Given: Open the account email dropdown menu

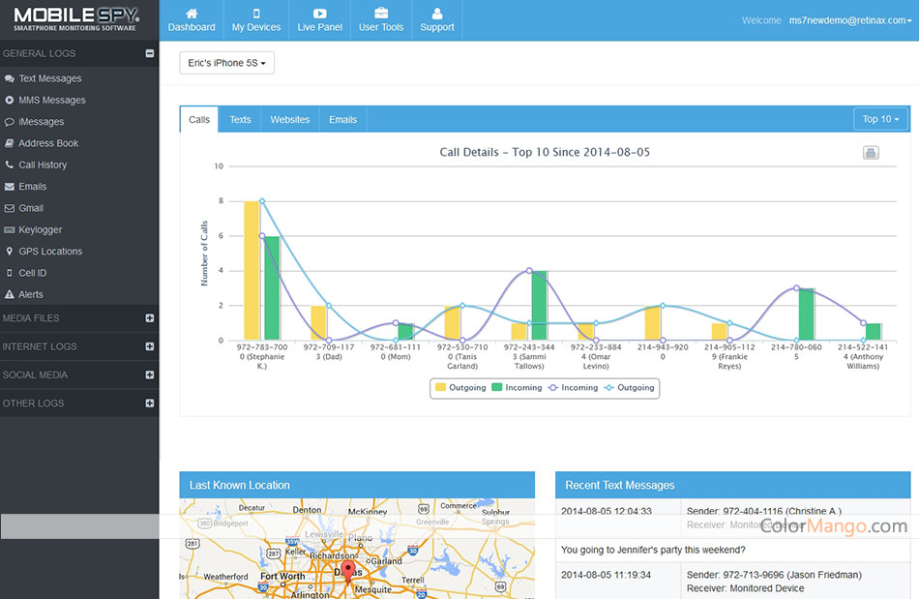Looking at the screenshot, I should 850,20.
